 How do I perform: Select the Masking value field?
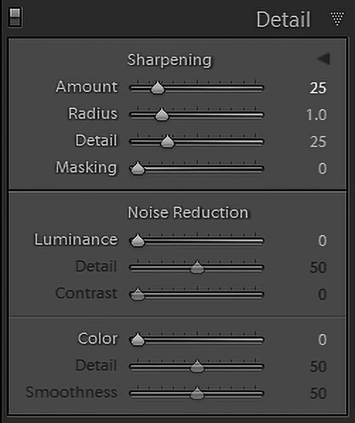[322, 169]
